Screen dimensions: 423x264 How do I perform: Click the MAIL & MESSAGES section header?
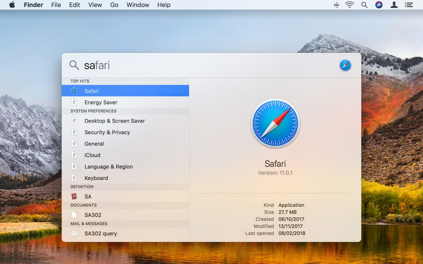coord(89,224)
